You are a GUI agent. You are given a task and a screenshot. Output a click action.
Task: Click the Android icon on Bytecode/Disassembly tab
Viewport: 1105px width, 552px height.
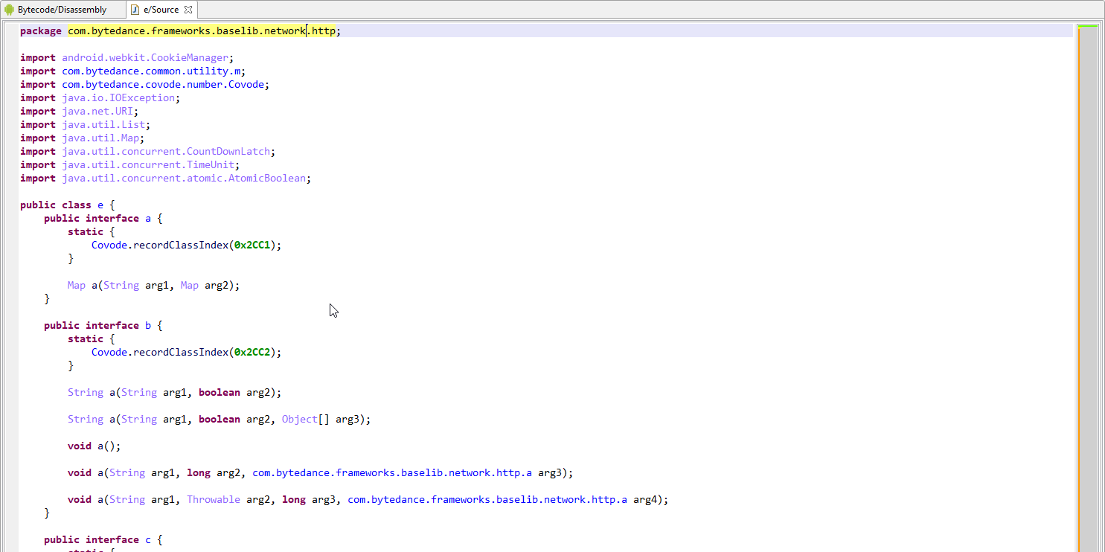click(10, 10)
